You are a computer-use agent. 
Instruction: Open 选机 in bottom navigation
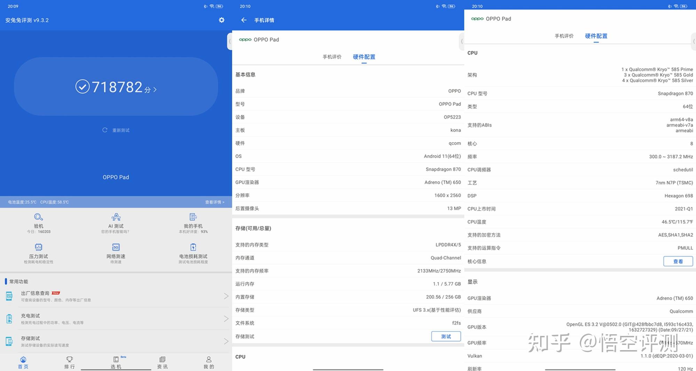[116, 362]
